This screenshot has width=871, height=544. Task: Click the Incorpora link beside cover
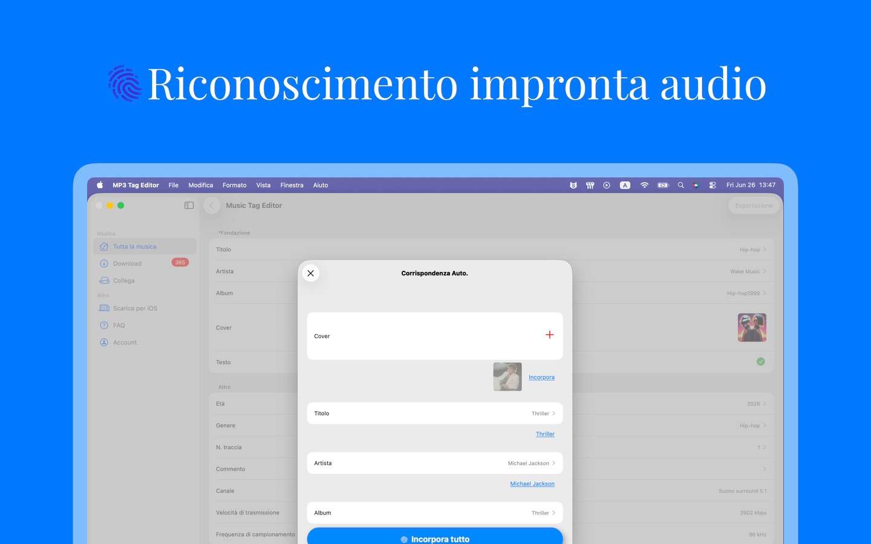pyautogui.click(x=541, y=377)
